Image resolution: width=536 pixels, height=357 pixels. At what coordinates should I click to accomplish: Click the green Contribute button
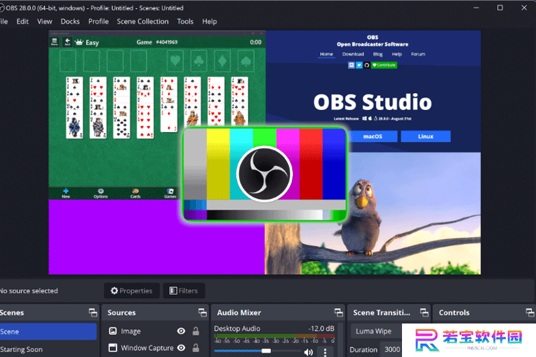click(384, 65)
